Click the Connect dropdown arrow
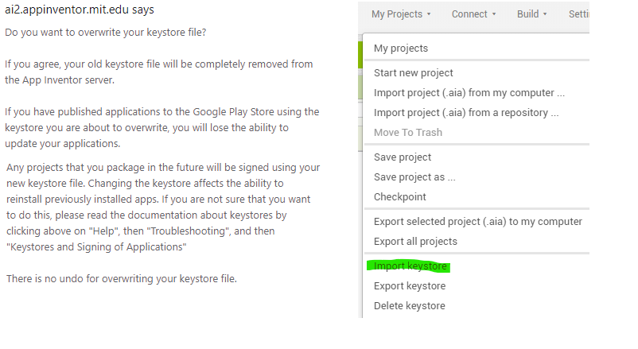 pyautogui.click(x=494, y=15)
